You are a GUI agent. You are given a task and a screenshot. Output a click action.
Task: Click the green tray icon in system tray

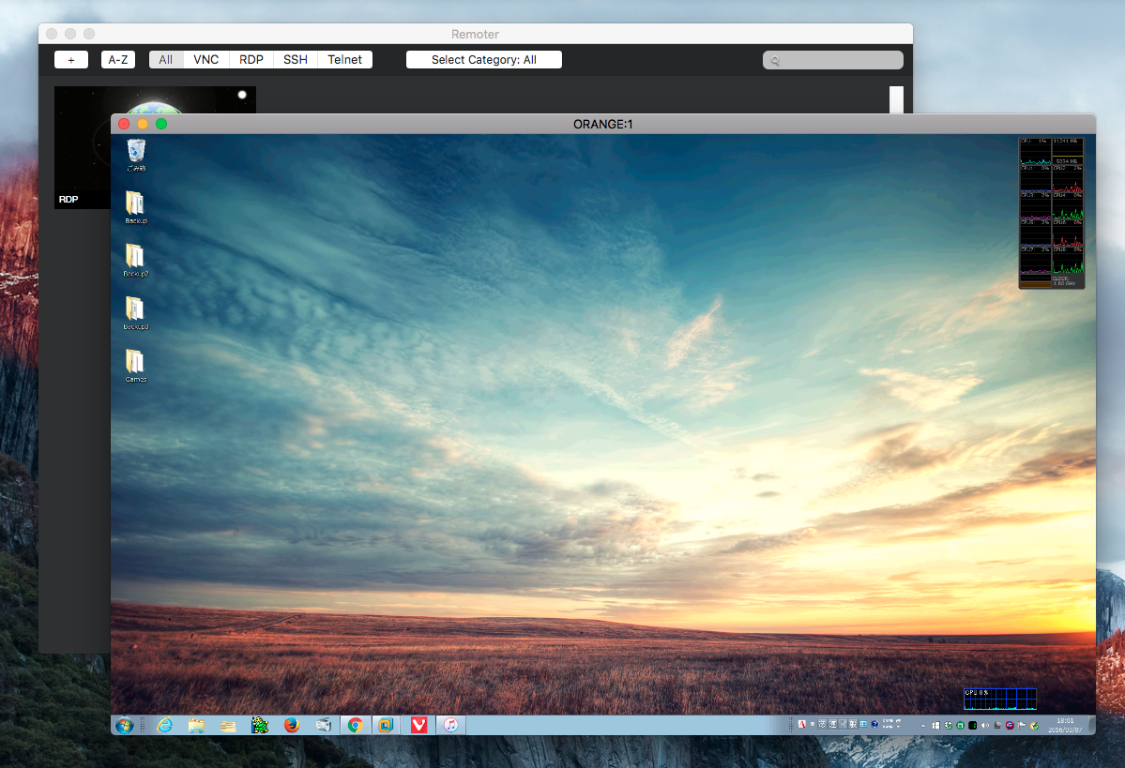click(960, 725)
